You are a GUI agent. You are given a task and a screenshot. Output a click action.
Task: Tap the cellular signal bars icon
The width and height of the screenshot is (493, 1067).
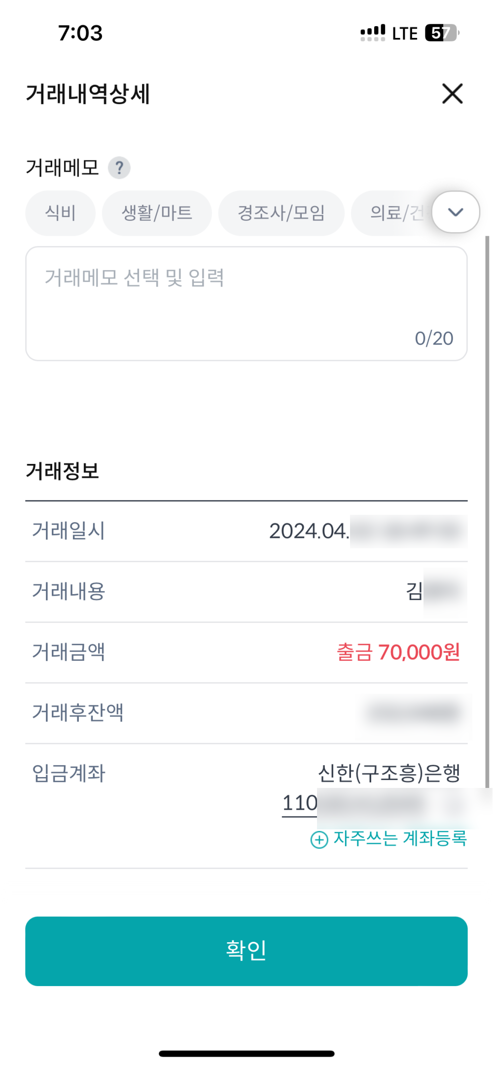(x=373, y=33)
